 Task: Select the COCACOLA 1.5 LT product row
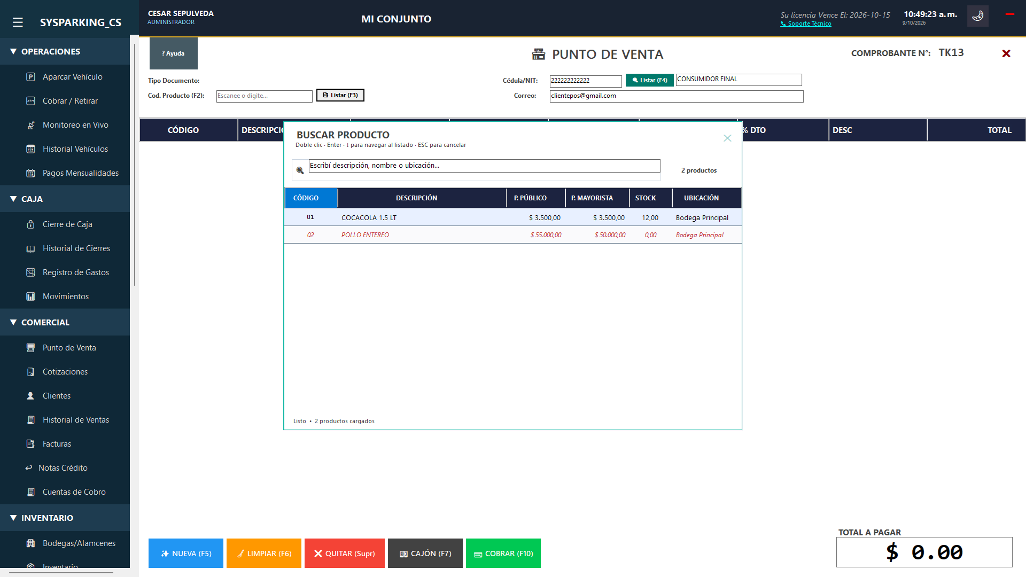[x=513, y=217]
